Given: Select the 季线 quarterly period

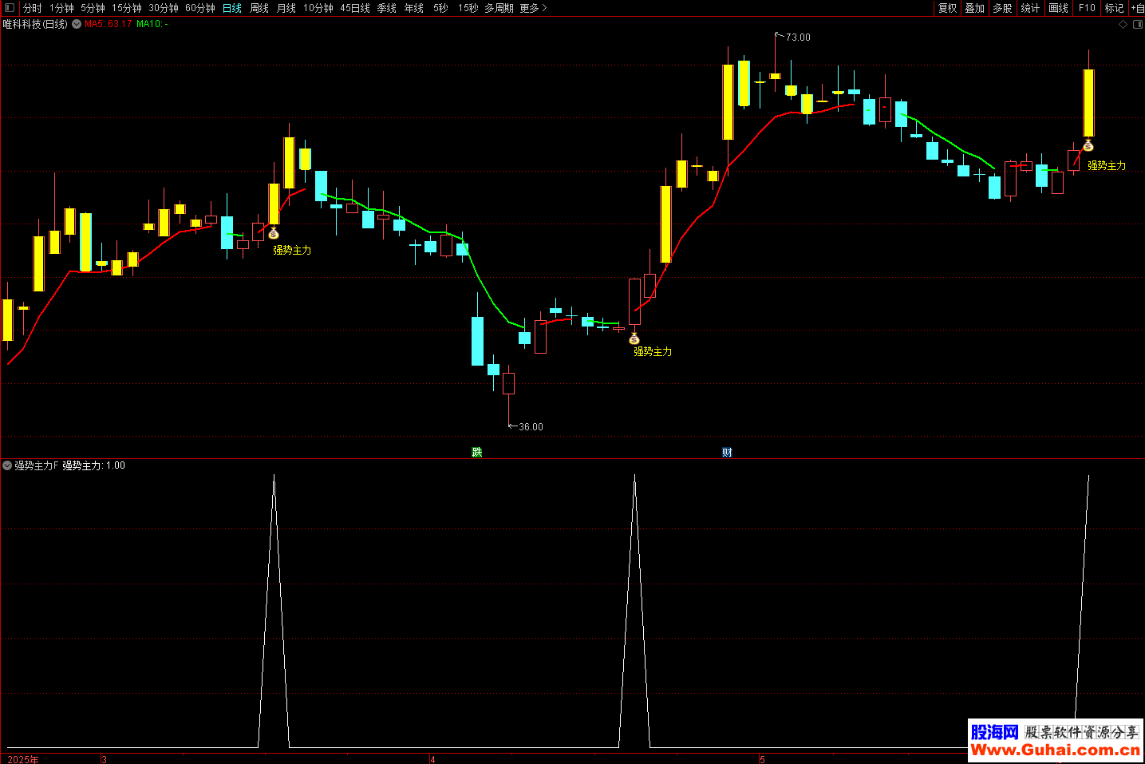Looking at the screenshot, I should pyautogui.click(x=387, y=8).
